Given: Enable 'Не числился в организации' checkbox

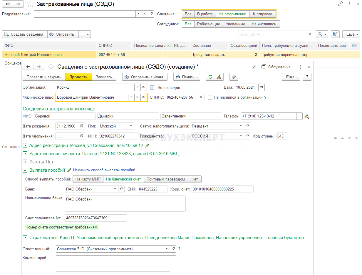Looking at the screenshot, I should coord(210,97).
